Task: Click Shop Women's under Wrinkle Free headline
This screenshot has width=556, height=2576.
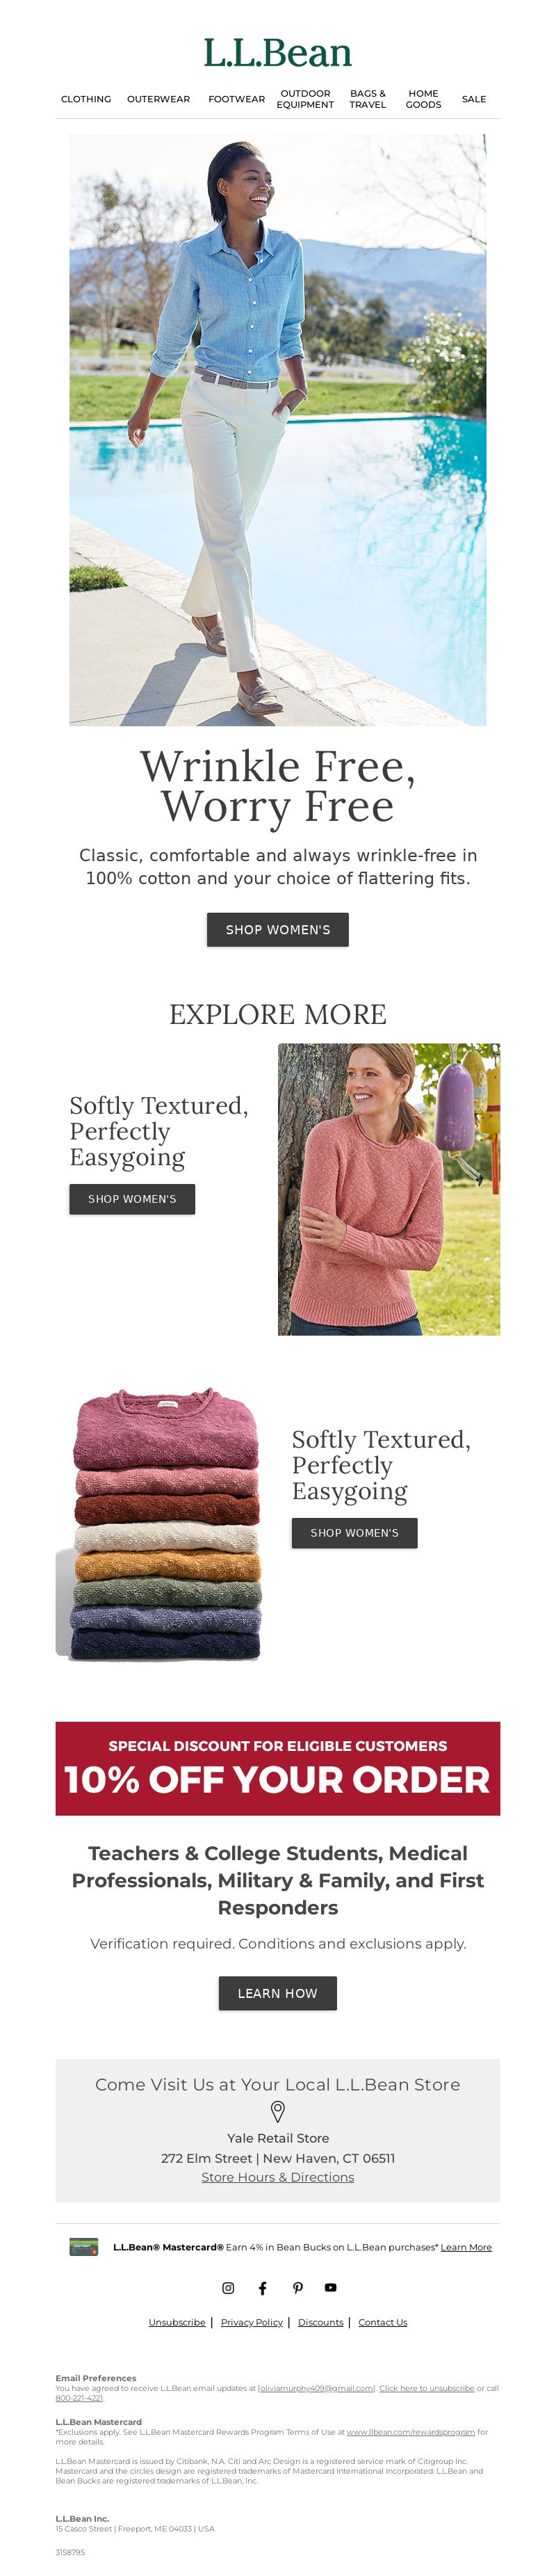Action: click(277, 929)
